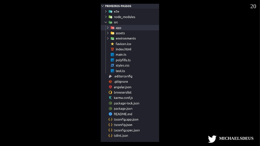Open the tslint.json file
The image size is (260, 146).
121,136
